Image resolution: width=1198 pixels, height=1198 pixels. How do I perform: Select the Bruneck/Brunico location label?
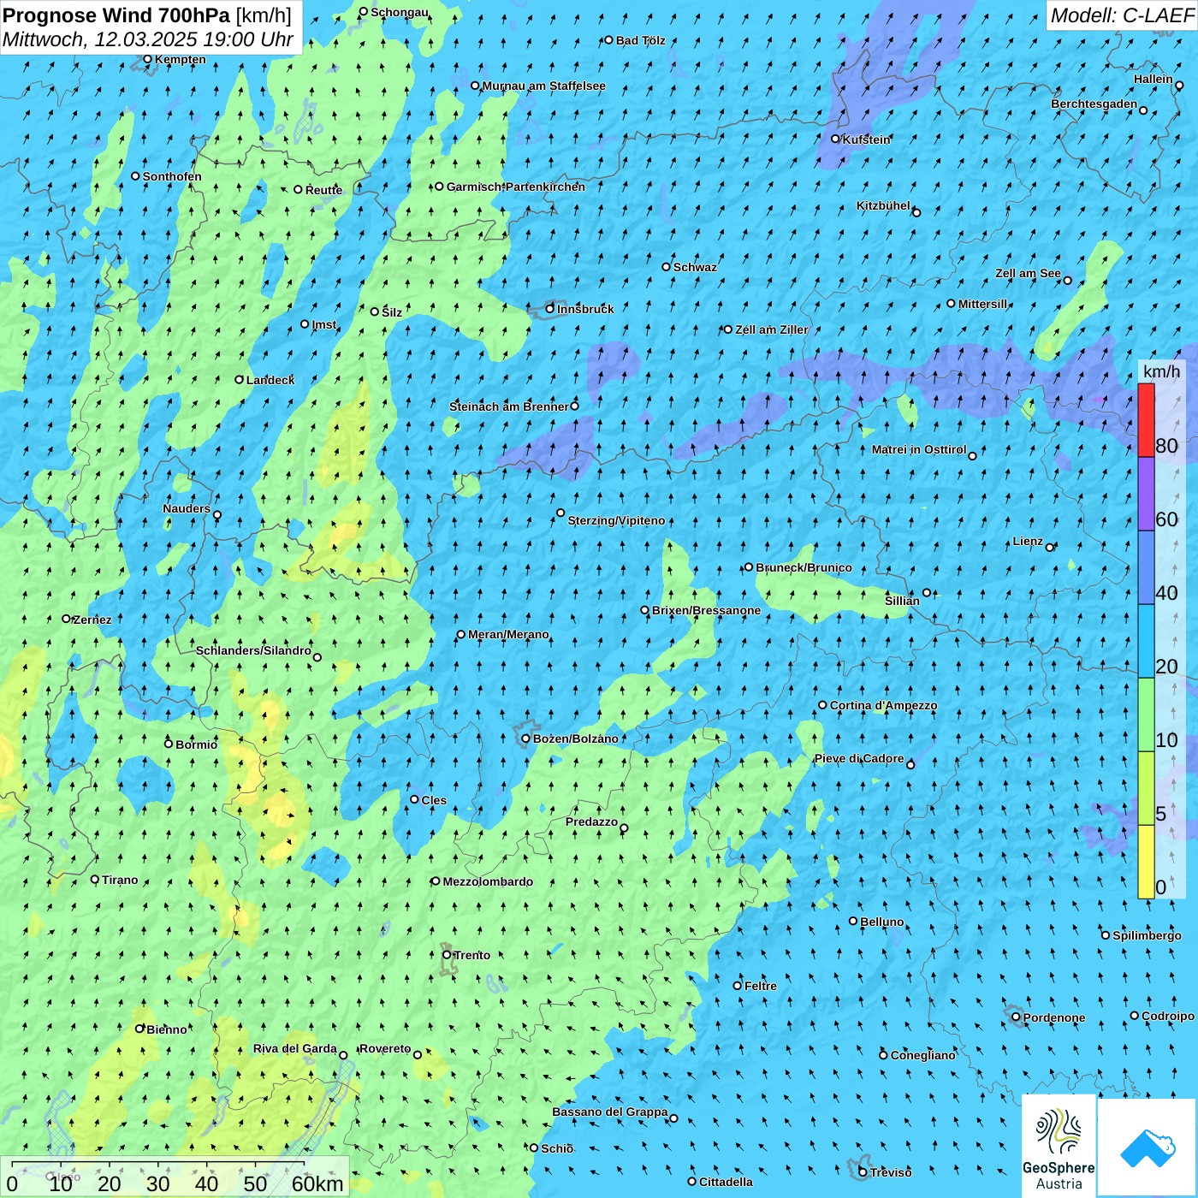pos(804,567)
